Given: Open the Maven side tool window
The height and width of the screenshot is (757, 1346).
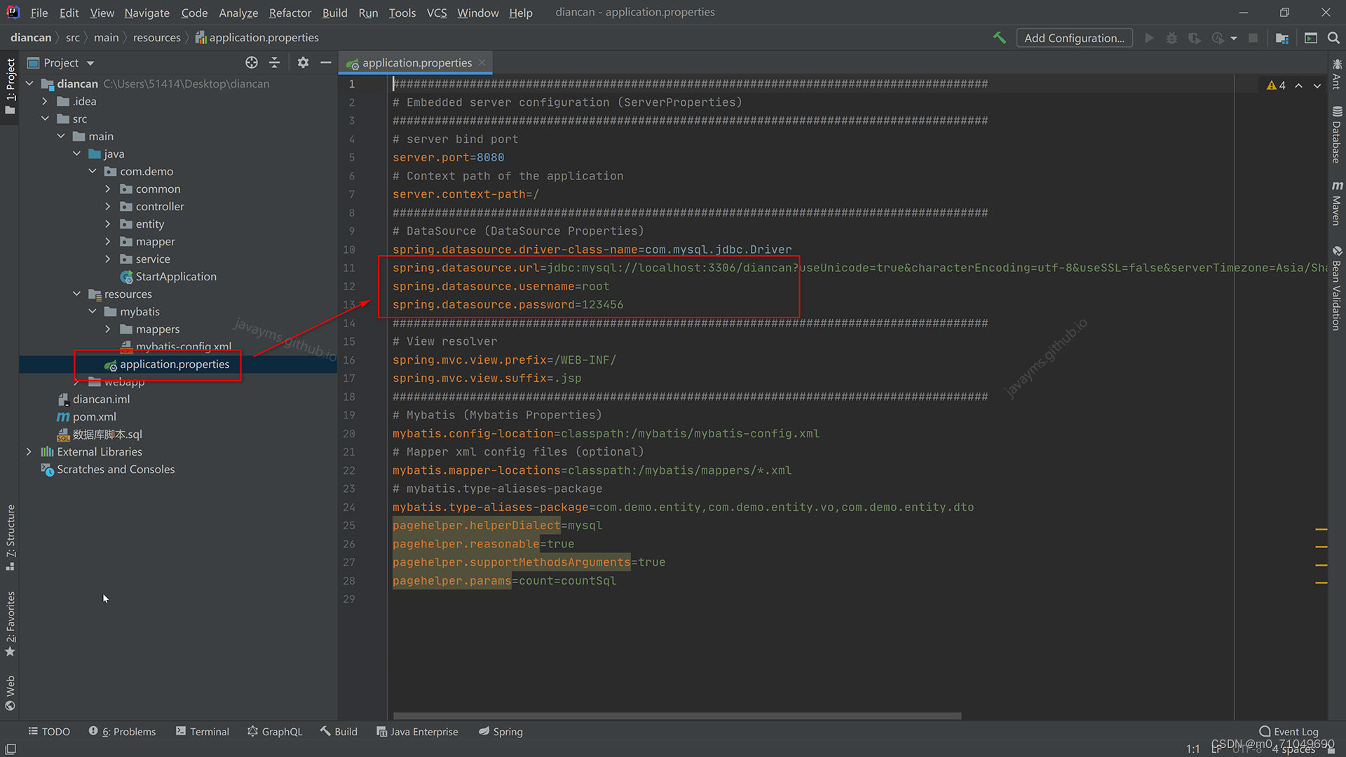Looking at the screenshot, I should [x=1337, y=203].
